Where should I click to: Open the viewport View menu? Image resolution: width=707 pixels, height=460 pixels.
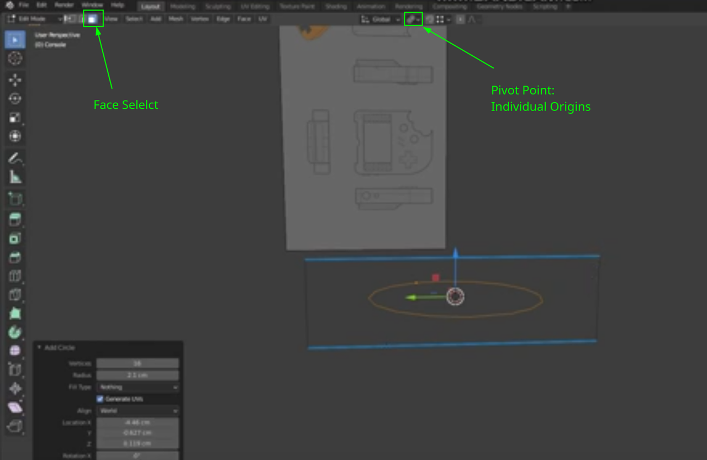pyautogui.click(x=111, y=19)
